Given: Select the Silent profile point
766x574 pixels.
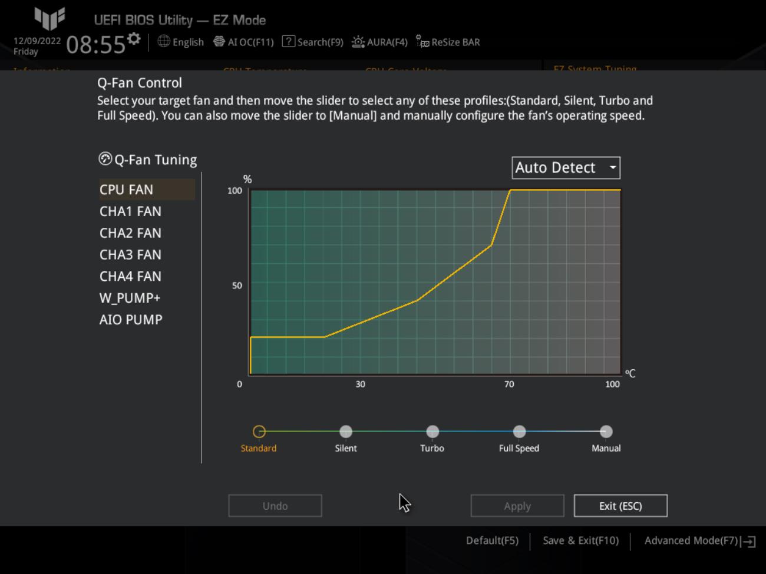Looking at the screenshot, I should 346,432.
